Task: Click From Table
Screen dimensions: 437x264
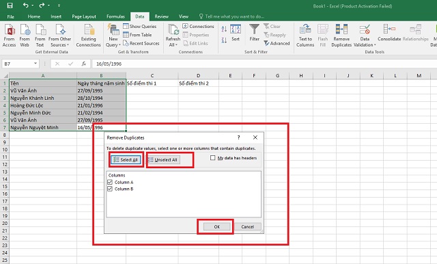Action: point(137,35)
